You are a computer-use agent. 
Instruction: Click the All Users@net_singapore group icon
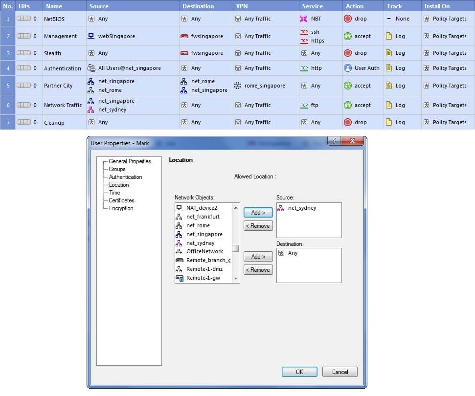pos(91,68)
